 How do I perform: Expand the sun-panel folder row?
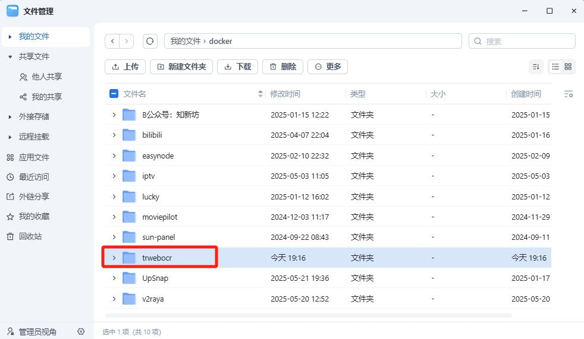[114, 237]
